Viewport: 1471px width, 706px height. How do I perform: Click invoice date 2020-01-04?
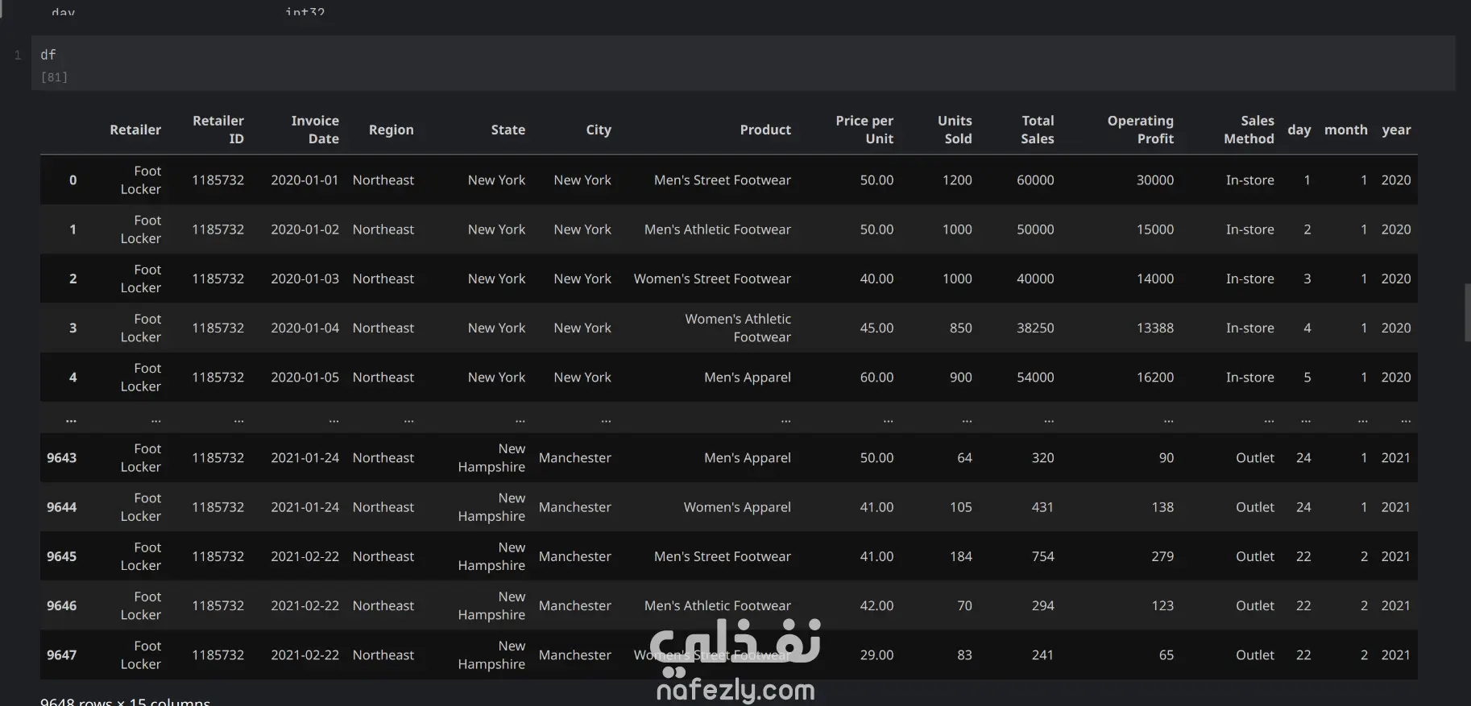[305, 328]
